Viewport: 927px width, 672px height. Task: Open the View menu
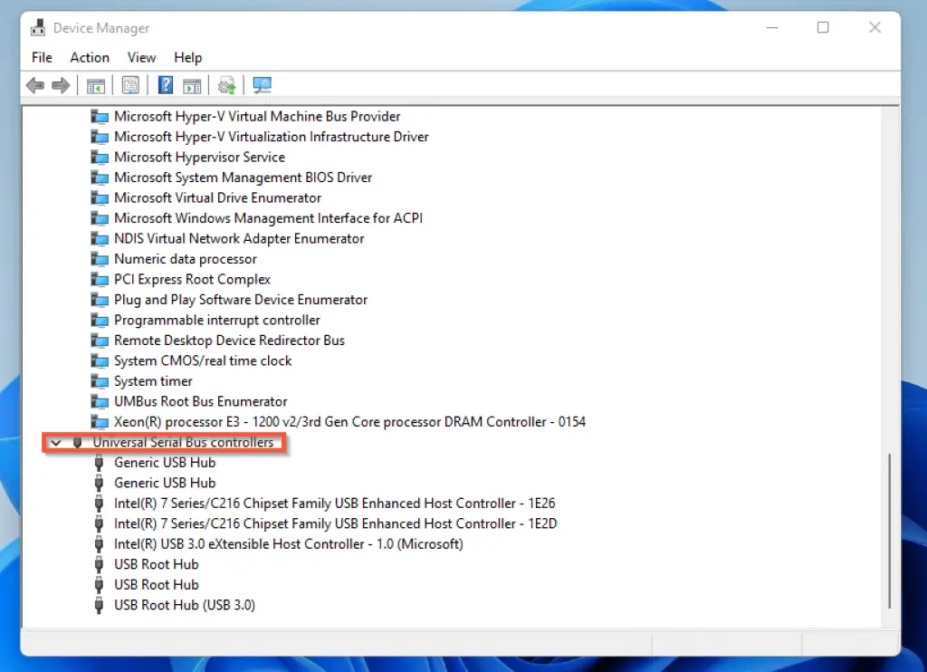click(141, 57)
